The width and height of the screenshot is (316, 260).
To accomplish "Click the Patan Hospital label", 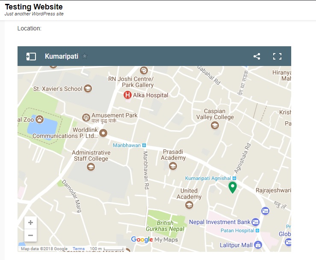I will [x=237, y=230].
